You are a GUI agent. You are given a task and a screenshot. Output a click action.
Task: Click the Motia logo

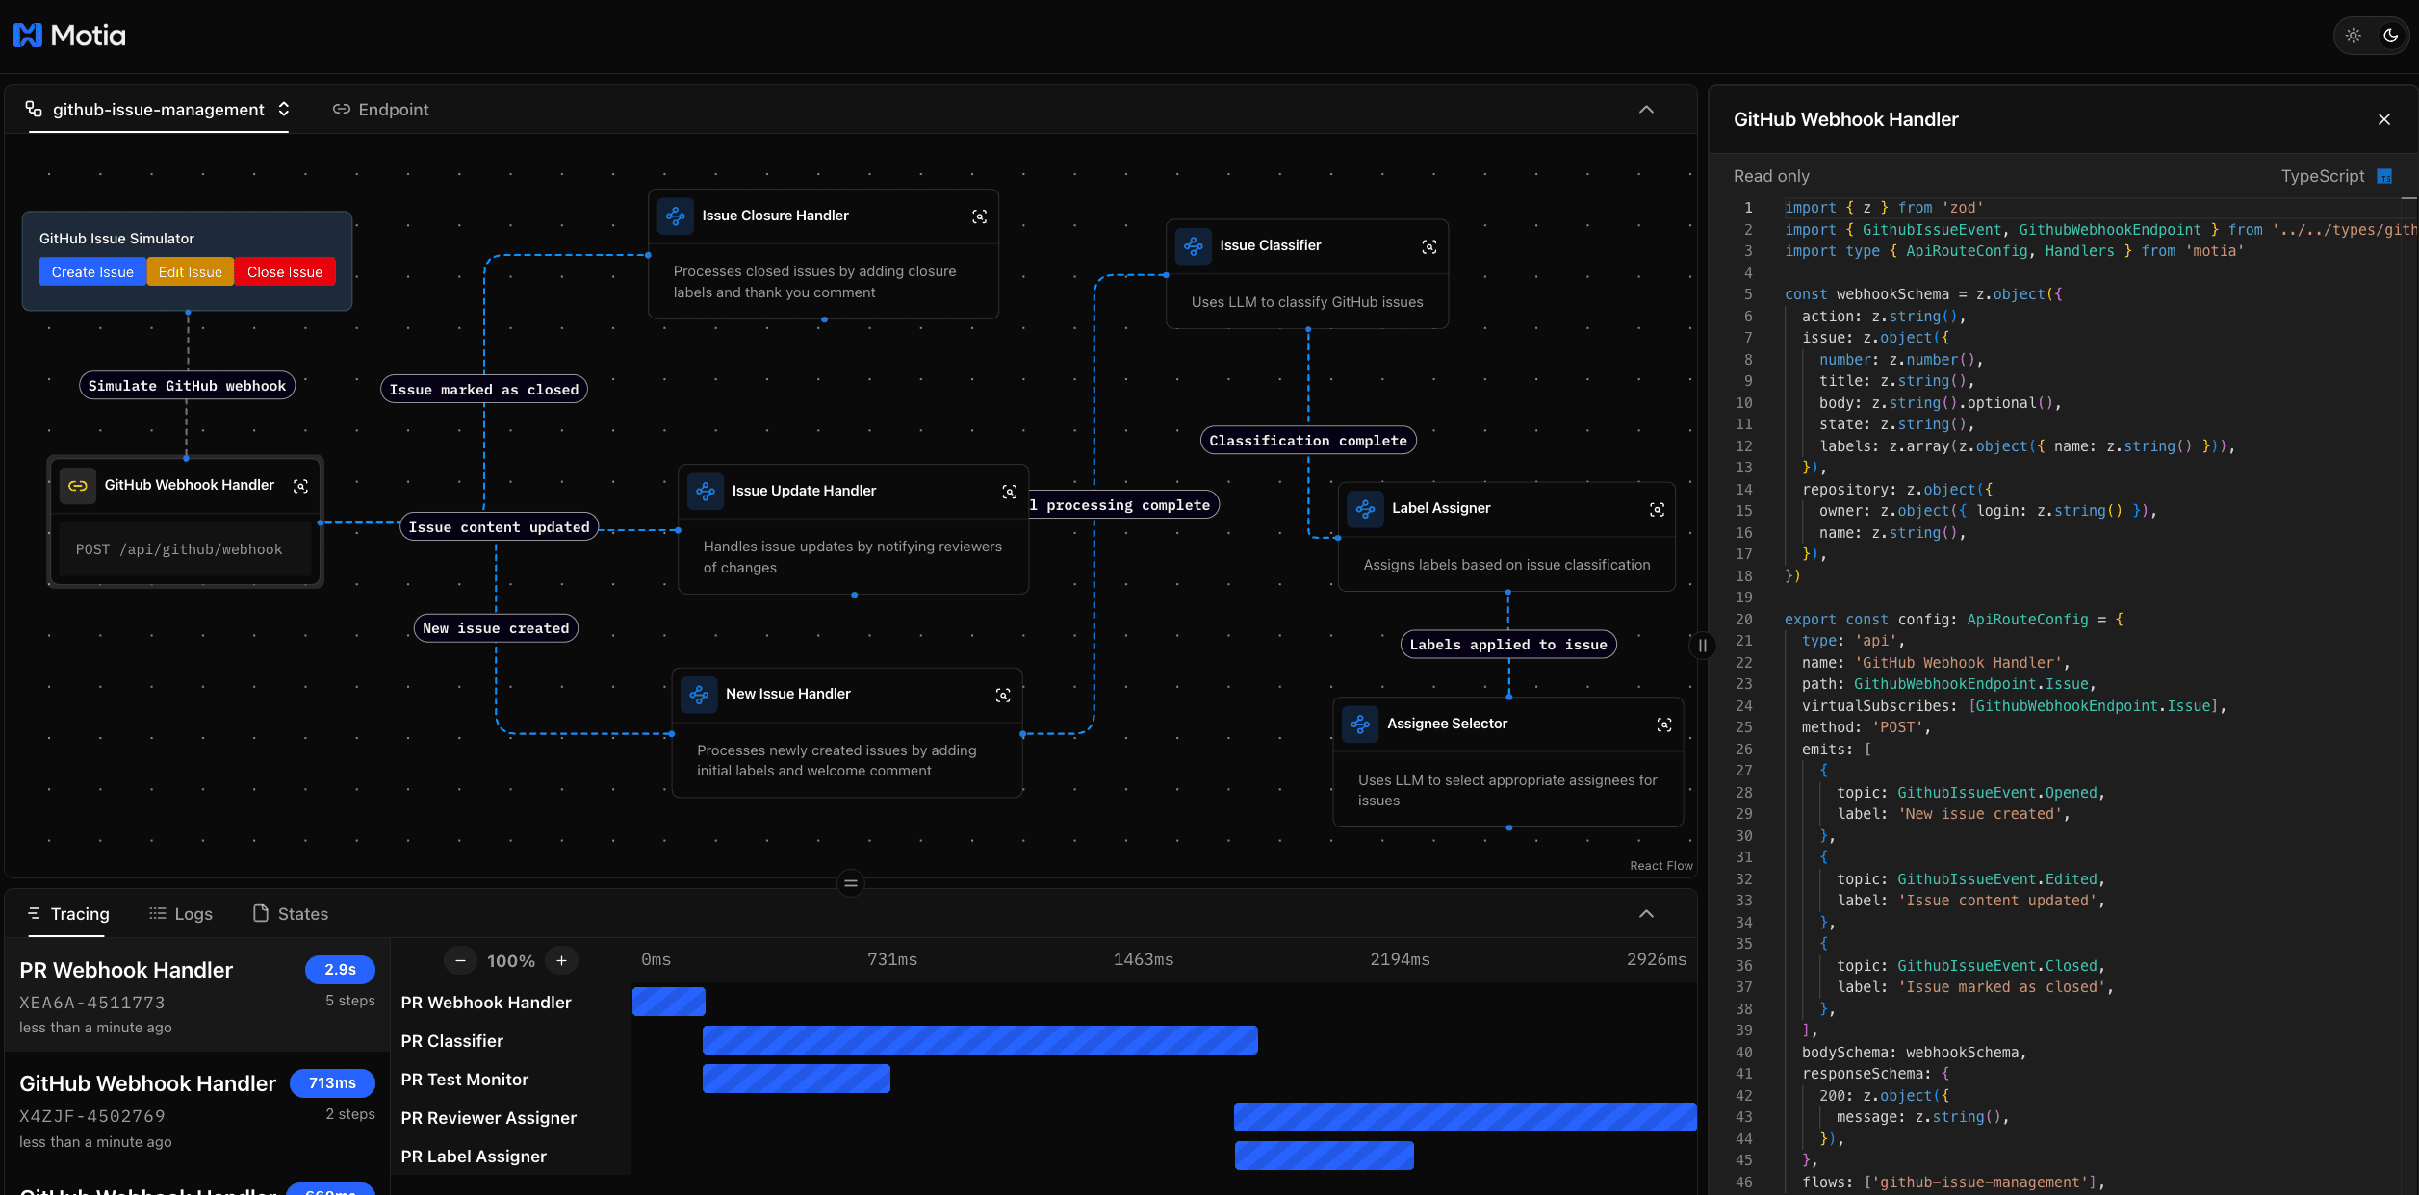click(67, 35)
